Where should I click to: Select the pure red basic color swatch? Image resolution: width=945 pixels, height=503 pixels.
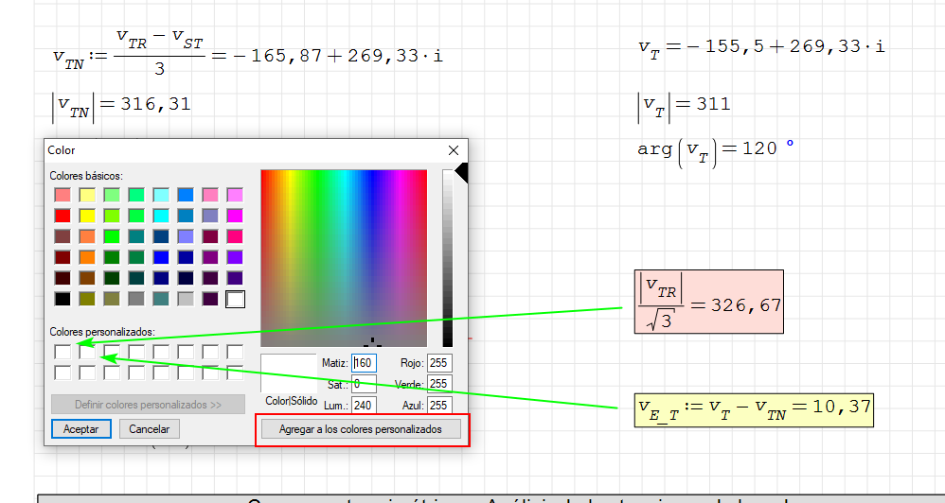[x=62, y=216]
